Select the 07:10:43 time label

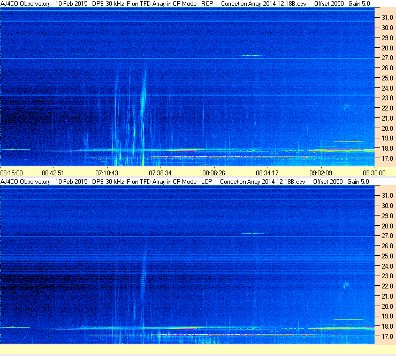(106, 173)
